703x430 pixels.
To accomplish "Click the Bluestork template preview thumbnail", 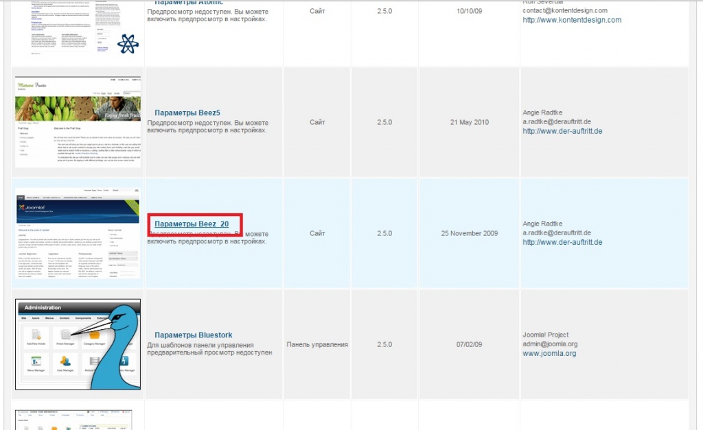I will (78, 344).
